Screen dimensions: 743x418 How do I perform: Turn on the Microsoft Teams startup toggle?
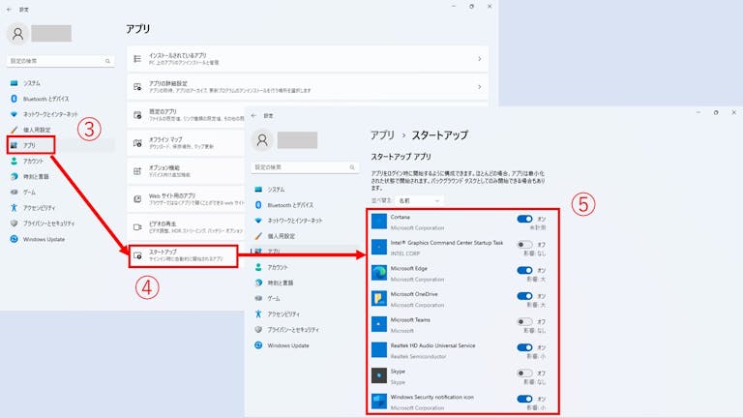(524, 322)
